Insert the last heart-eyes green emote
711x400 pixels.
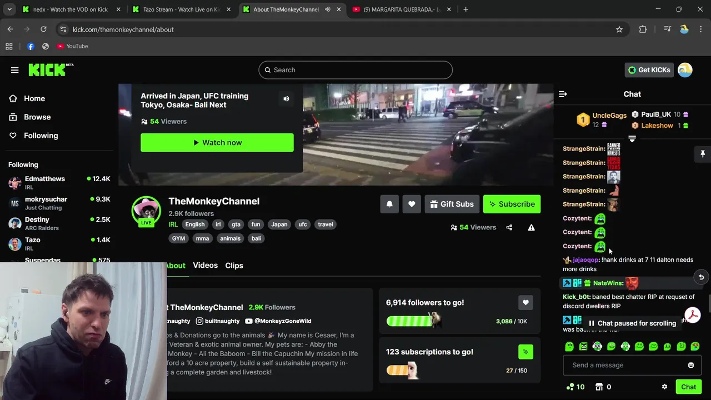click(x=695, y=346)
